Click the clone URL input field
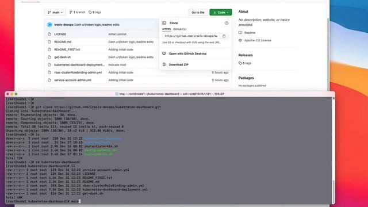The width and height of the screenshot is (368, 207). click(x=191, y=36)
